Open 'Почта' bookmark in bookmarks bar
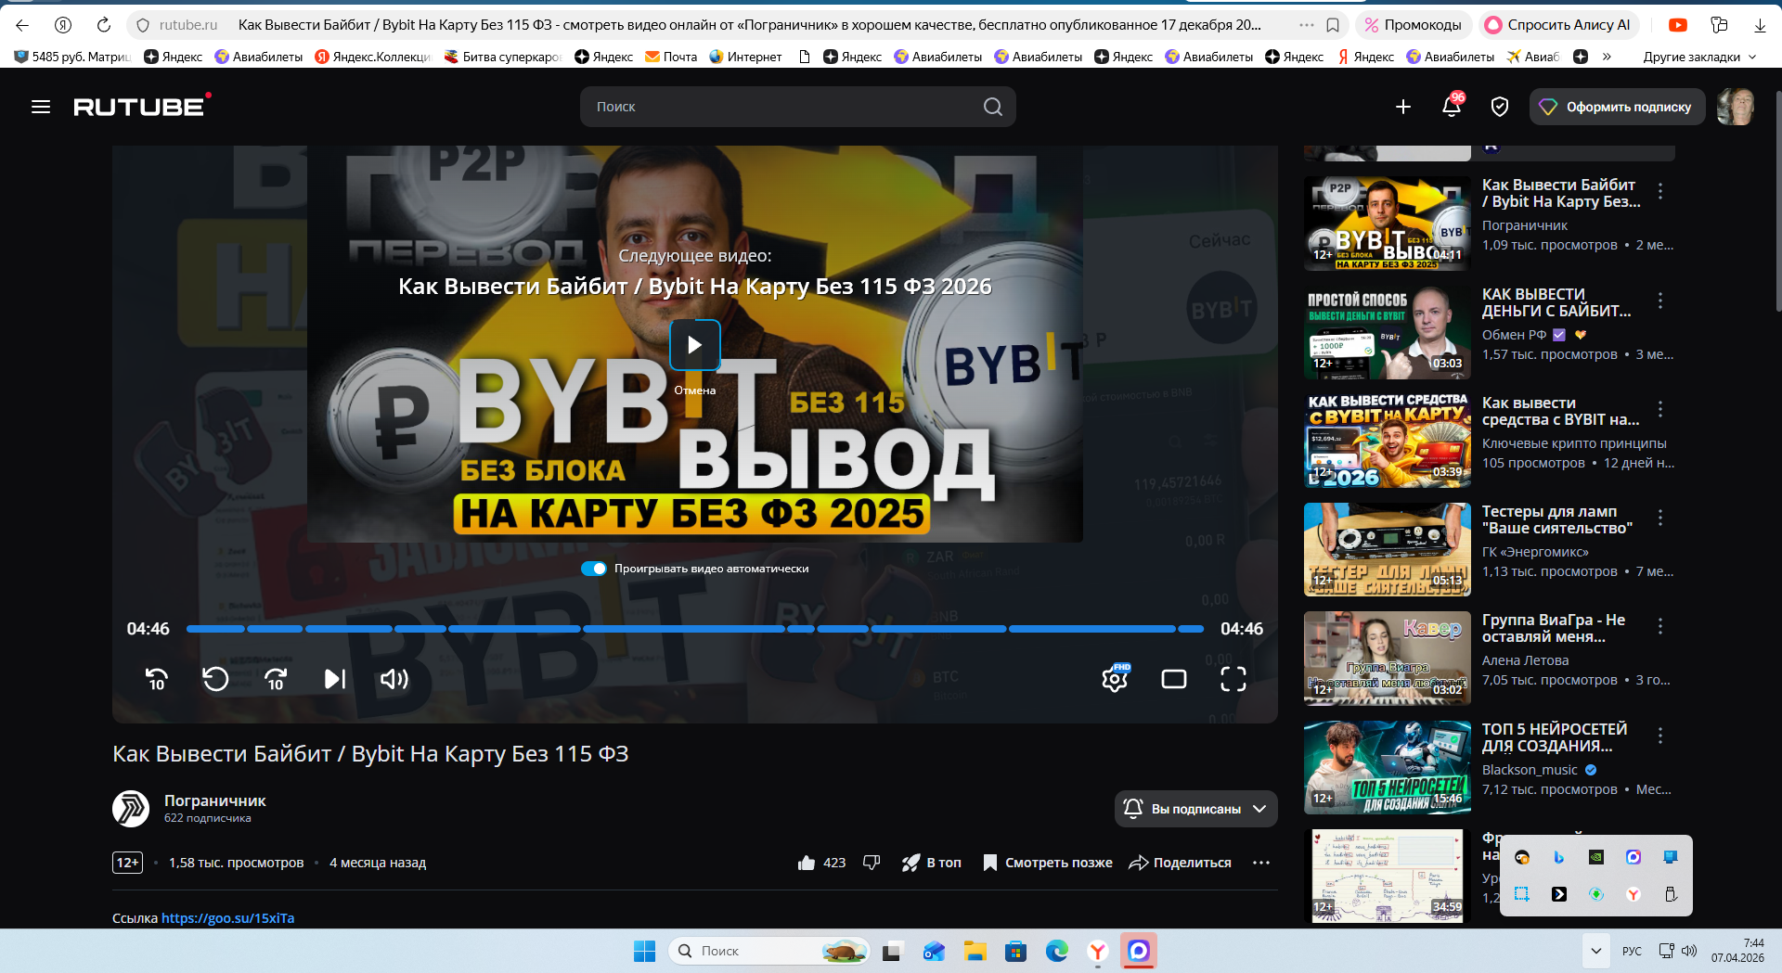The image size is (1782, 973). [x=671, y=57]
